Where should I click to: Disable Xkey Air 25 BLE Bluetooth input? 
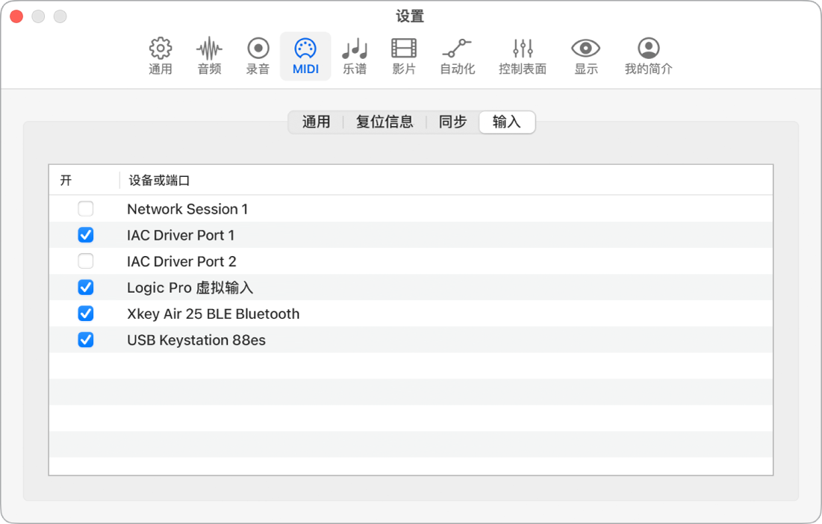click(x=85, y=314)
